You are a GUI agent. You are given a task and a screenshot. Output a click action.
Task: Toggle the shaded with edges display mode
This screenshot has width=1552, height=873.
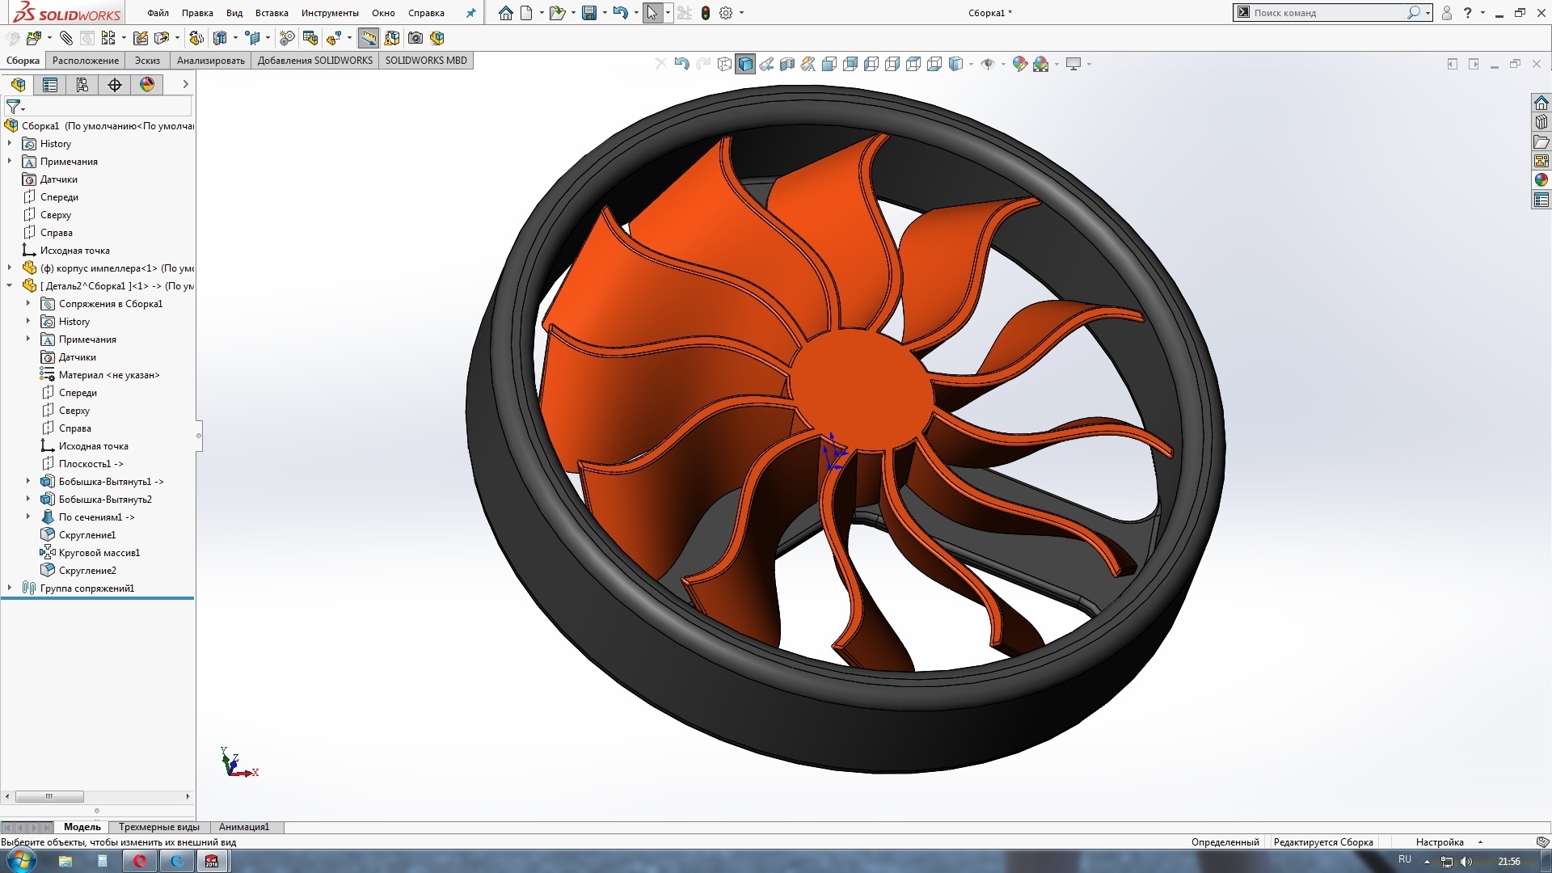(745, 64)
